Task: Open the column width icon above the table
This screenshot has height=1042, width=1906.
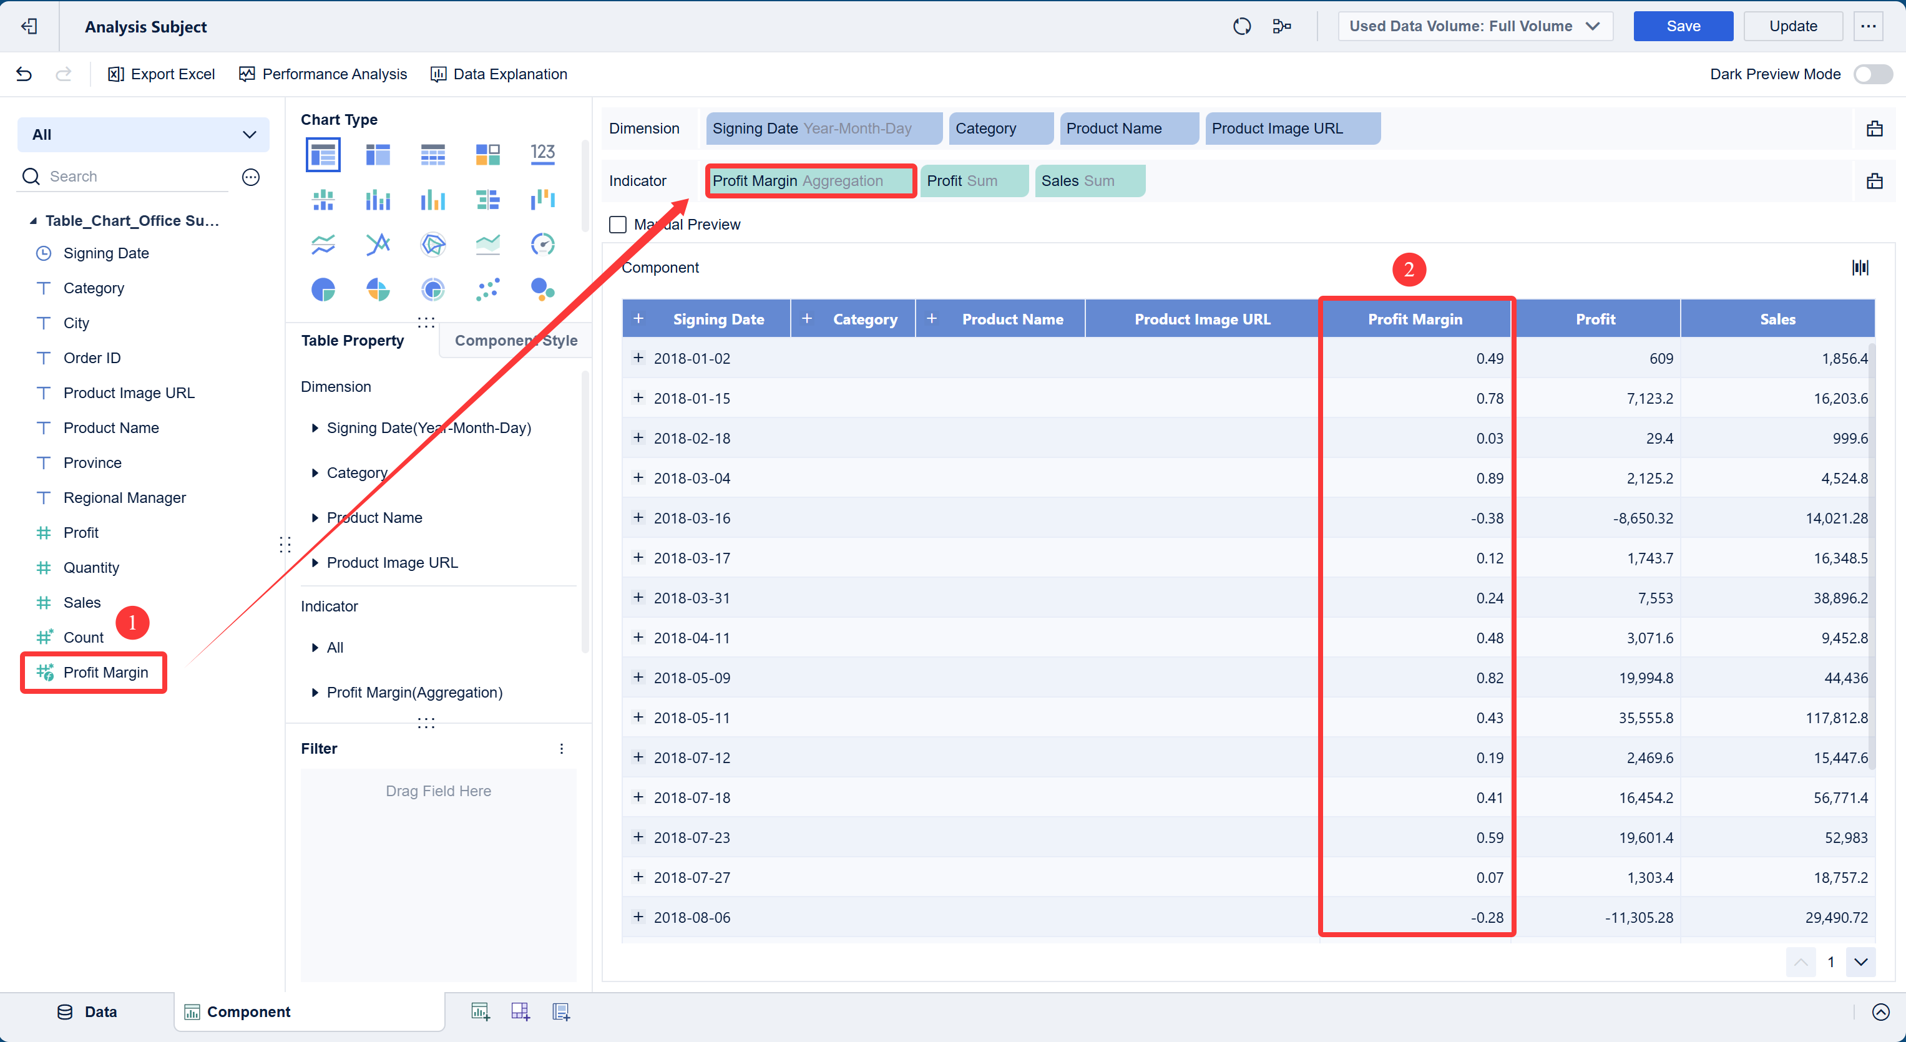Action: click(x=1860, y=268)
